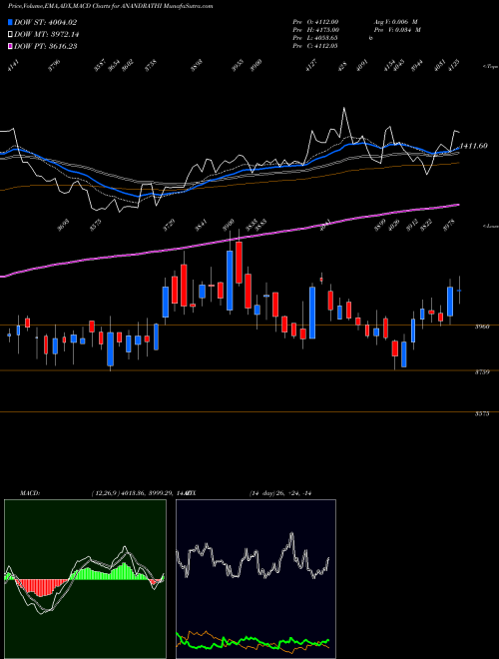Click the tallest blue candlestick near 3900
Image resolution: width=499 pixels, height=659 pixels.
pos(230,281)
